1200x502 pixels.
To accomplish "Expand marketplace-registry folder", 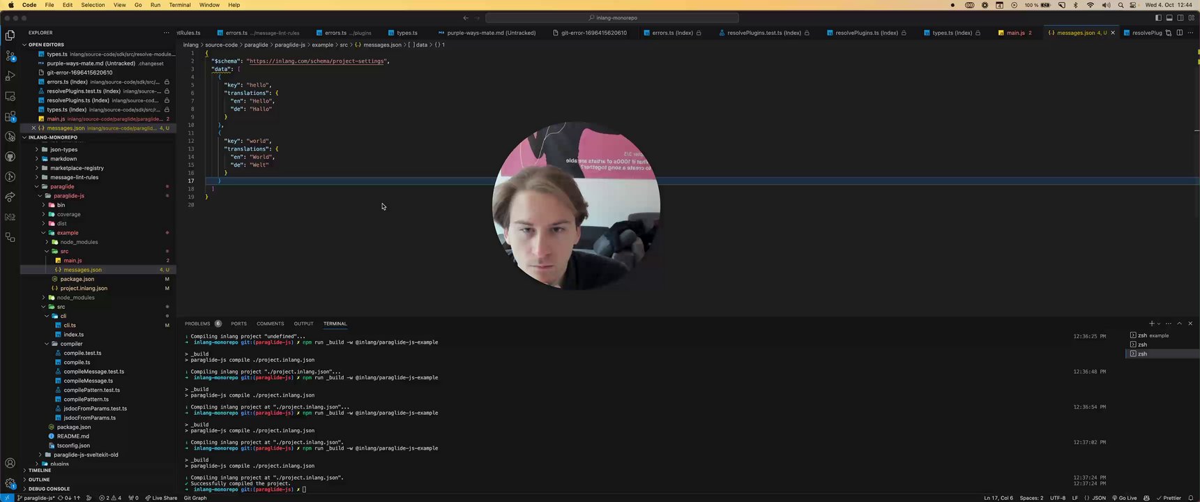I will pyautogui.click(x=77, y=168).
